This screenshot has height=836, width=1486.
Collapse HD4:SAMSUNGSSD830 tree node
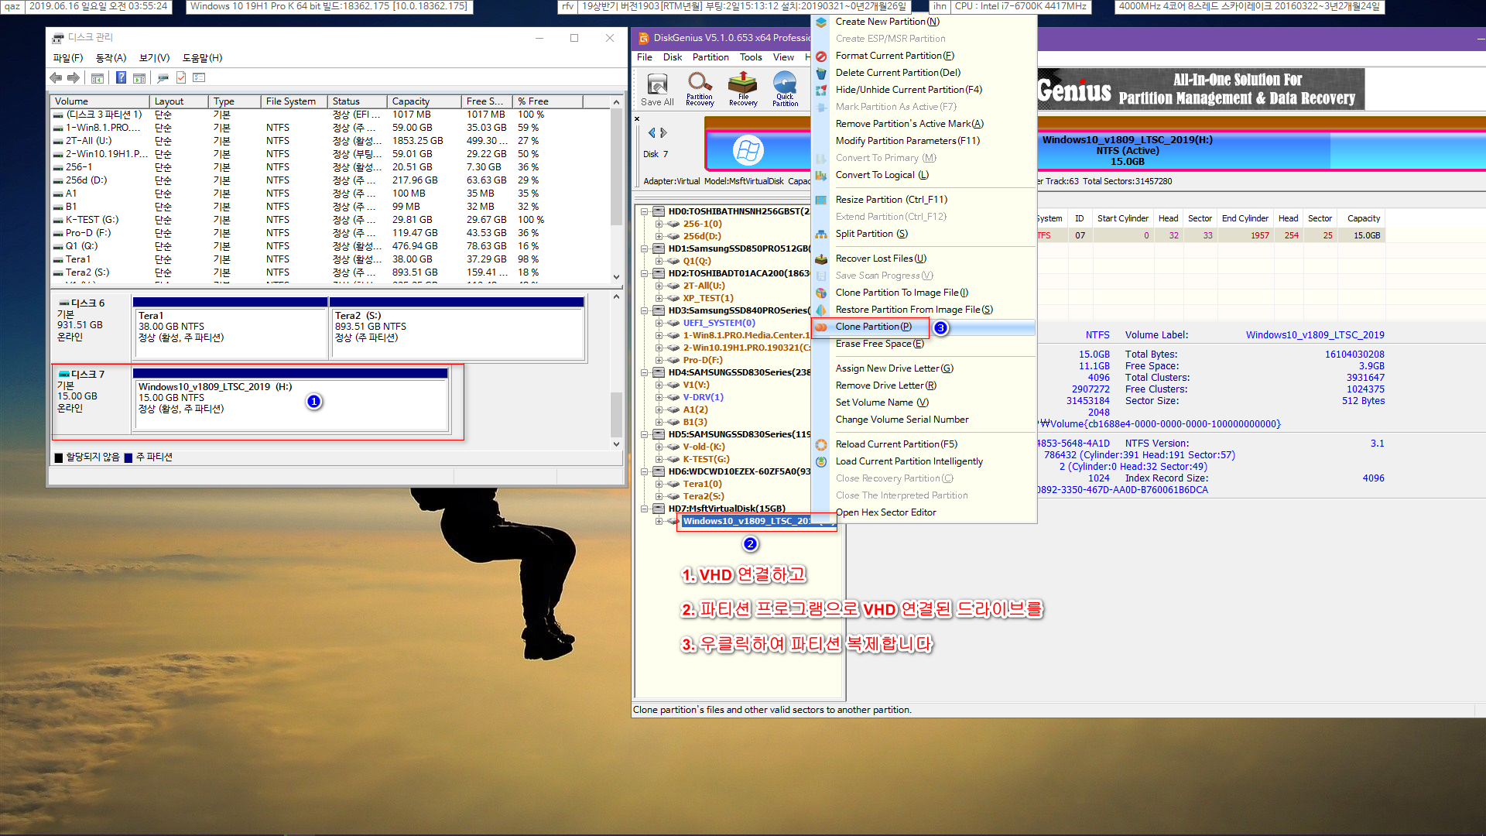[x=644, y=372]
